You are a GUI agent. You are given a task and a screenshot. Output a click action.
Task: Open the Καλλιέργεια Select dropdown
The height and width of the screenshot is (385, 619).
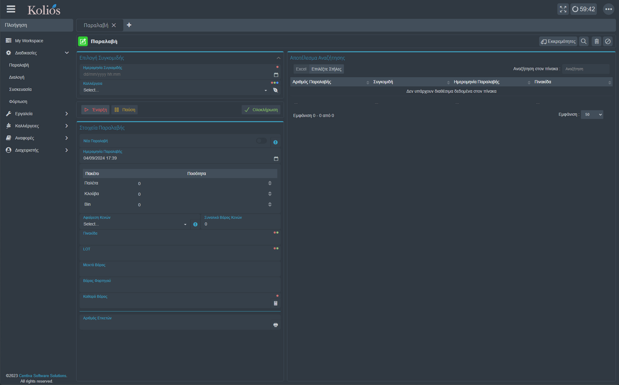coord(175,90)
